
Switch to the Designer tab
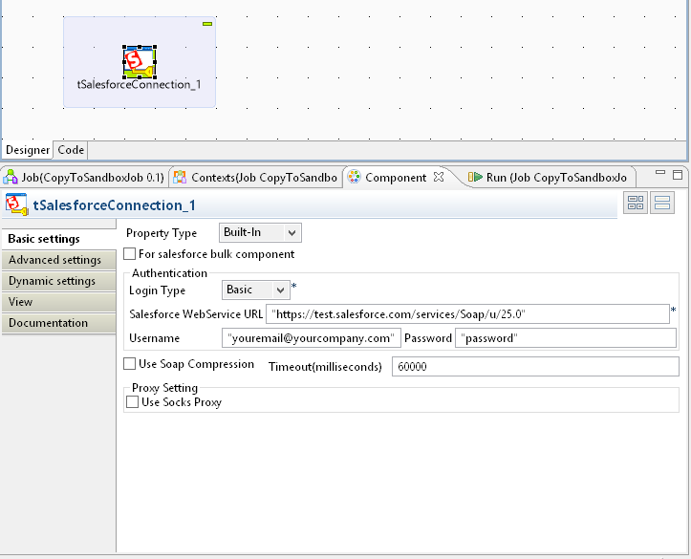28,150
